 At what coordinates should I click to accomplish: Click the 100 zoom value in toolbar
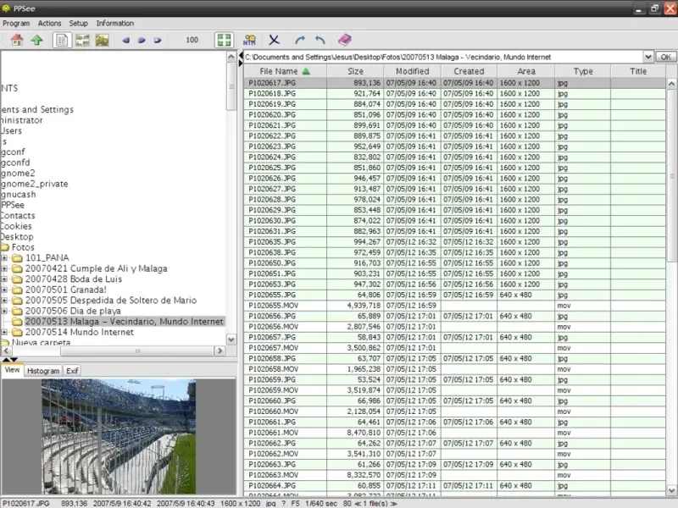point(192,40)
